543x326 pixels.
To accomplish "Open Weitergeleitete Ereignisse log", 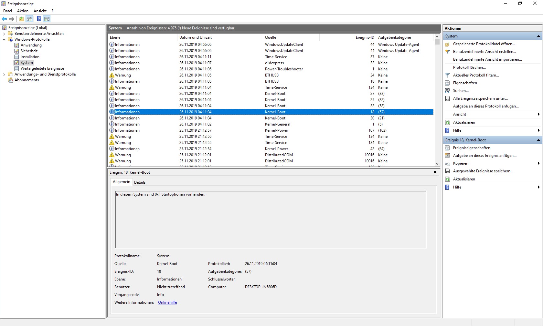I will [x=42, y=68].
